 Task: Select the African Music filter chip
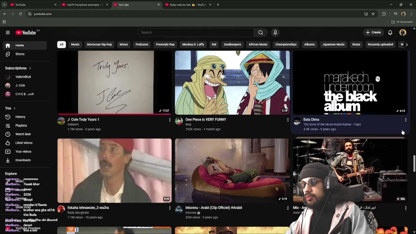(x=258, y=45)
